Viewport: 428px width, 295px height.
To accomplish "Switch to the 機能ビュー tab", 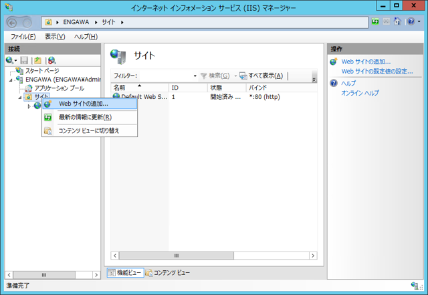I will (125, 273).
